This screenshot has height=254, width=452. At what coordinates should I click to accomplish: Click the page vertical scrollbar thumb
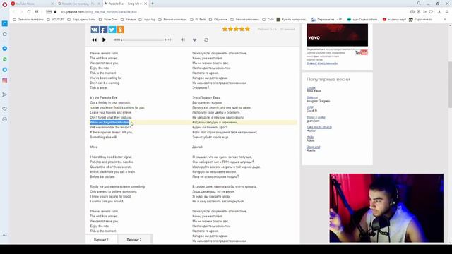450,85
